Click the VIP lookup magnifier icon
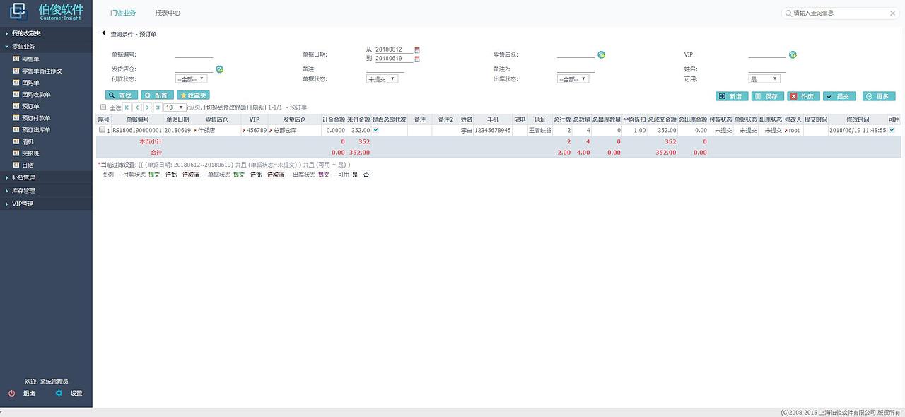The image size is (905, 417). tap(792, 54)
